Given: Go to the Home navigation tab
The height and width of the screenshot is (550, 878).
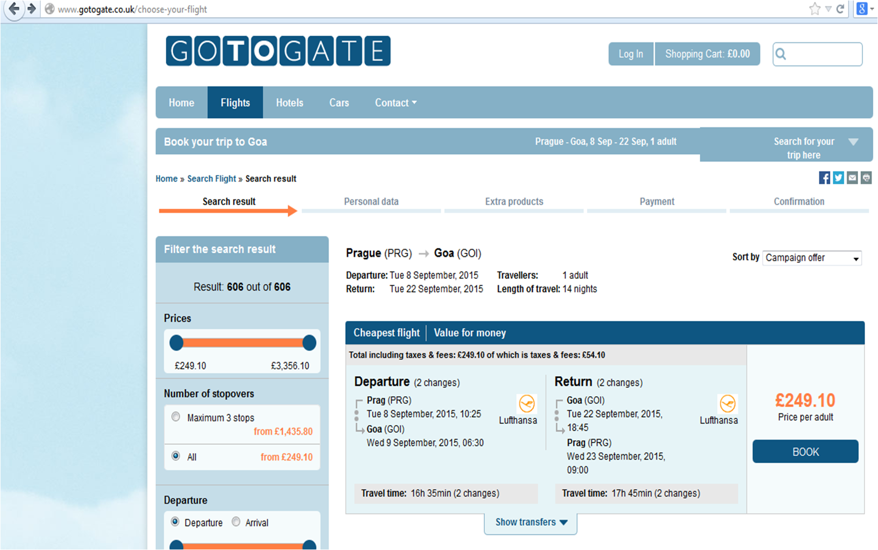Looking at the screenshot, I should [182, 103].
